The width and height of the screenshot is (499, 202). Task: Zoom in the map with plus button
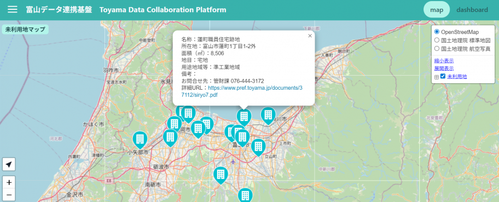pyautogui.click(x=9, y=182)
